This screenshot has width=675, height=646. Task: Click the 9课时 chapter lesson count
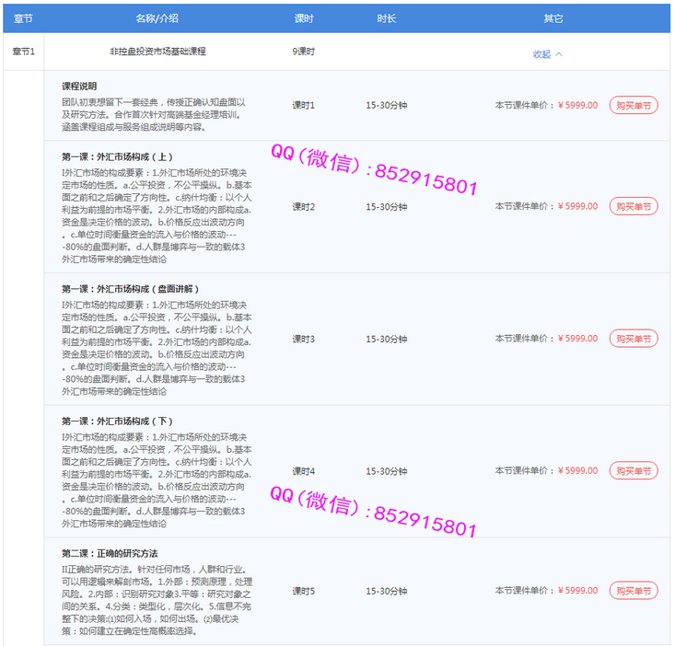point(304,52)
